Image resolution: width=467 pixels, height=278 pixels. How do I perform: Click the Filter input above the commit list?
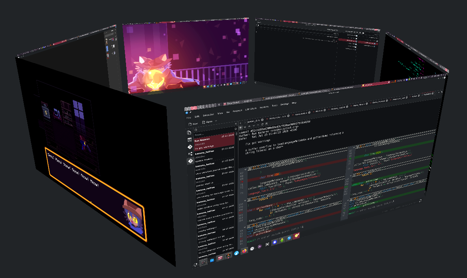(x=215, y=135)
